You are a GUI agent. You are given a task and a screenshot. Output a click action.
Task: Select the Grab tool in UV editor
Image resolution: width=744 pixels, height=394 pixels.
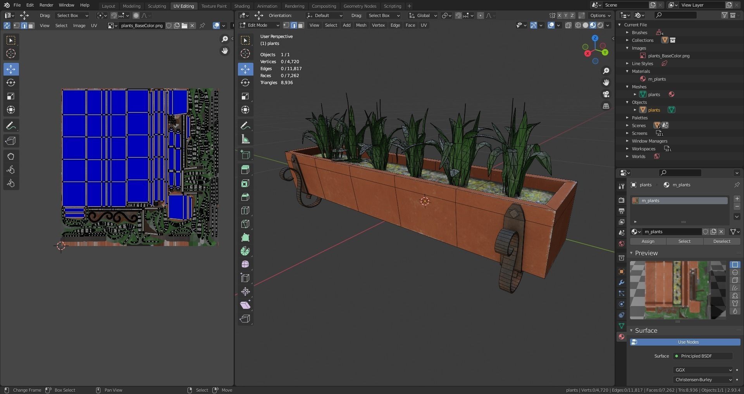(11, 157)
